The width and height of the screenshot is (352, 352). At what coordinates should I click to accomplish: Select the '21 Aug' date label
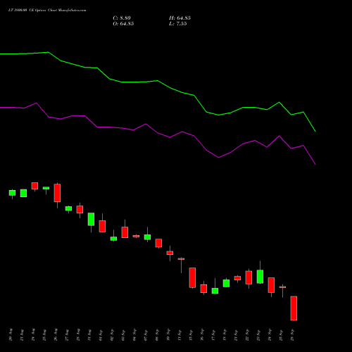[22, 335]
